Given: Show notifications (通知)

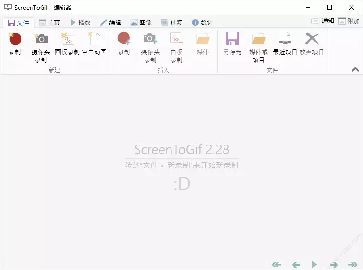Looking at the screenshot, I should (323, 21).
